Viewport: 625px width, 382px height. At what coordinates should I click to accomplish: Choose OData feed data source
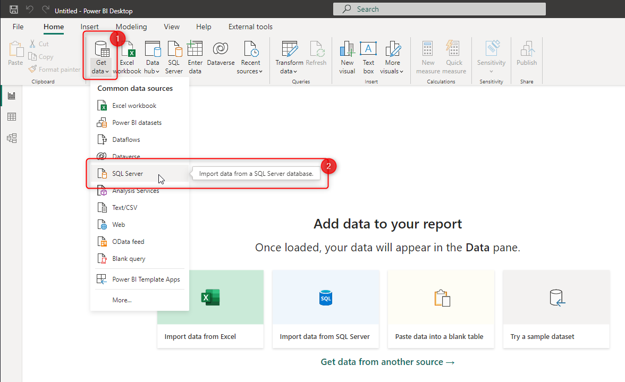(139, 241)
